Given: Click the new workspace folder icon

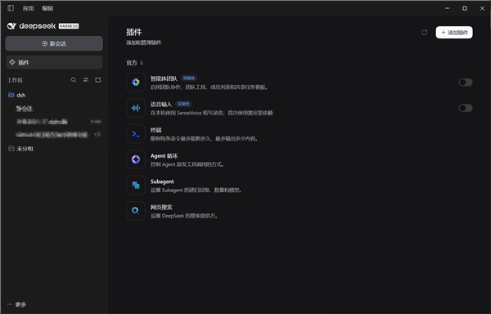Looking at the screenshot, I should coord(98,80).
